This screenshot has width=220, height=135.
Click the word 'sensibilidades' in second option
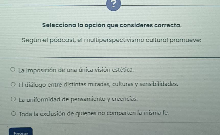[x=158, y=84]
